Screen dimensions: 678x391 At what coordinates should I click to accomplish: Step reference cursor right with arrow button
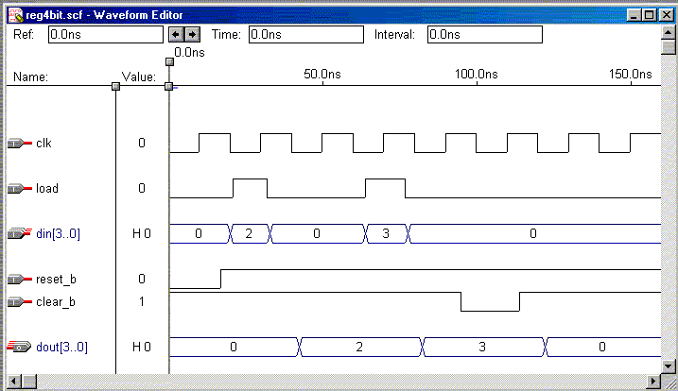tap(192, 34)
